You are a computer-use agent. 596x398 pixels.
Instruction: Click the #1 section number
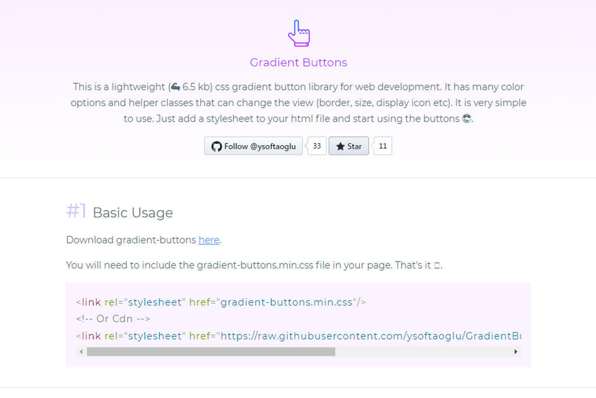76,210
